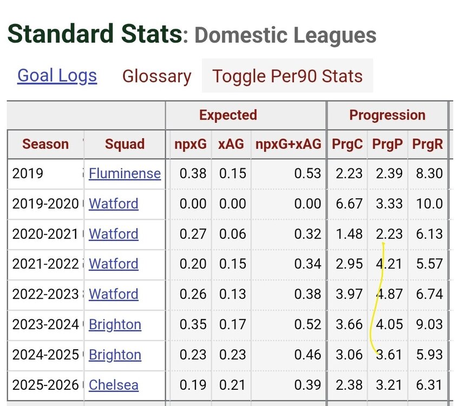Open Watford link for 2021-2022 season
This screenshot has height=406, width=460.
coord(114,264)
